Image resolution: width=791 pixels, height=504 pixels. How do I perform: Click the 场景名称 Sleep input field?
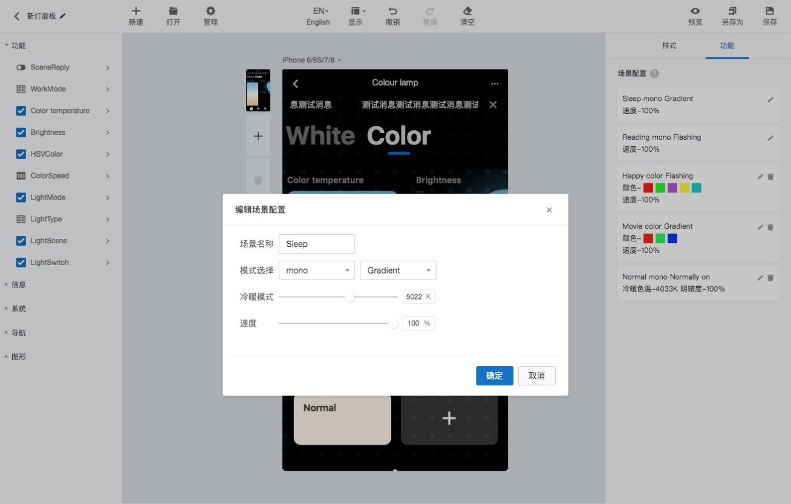click(317, 244)
